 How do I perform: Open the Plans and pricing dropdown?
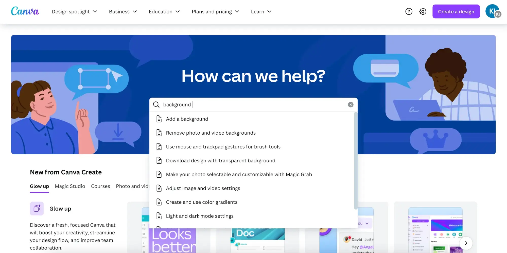click(x=215, y=12)
